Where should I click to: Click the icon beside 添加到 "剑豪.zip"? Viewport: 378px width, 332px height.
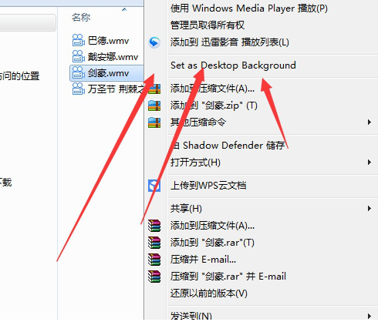154,106
